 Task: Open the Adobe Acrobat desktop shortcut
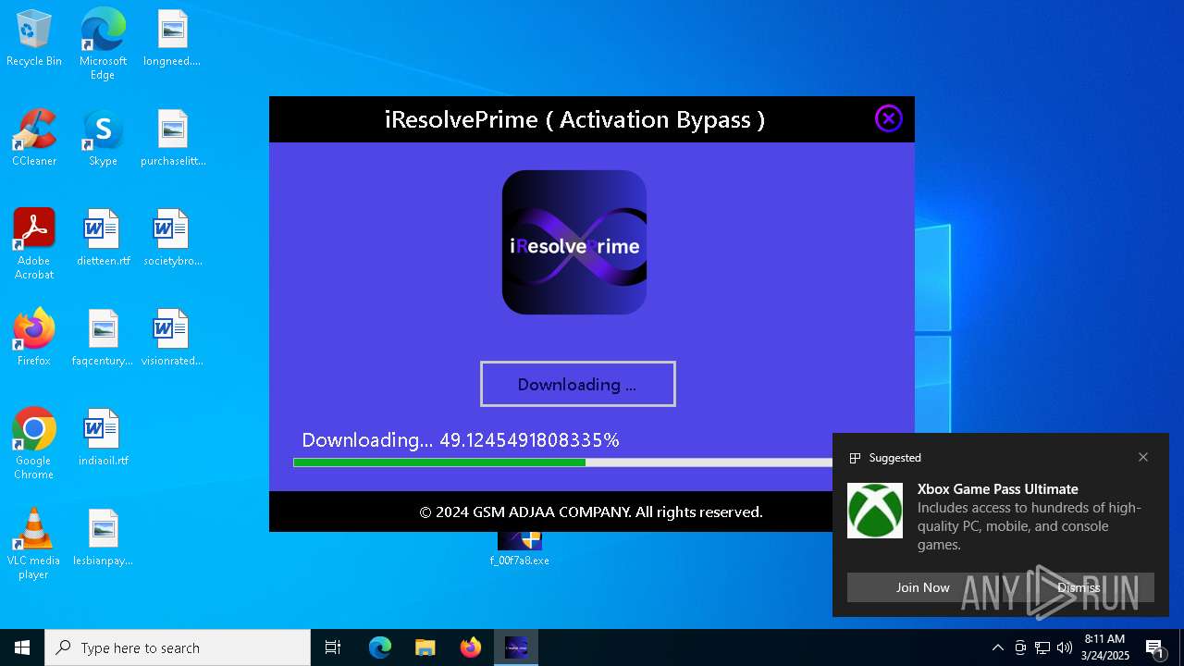[34, 244]
